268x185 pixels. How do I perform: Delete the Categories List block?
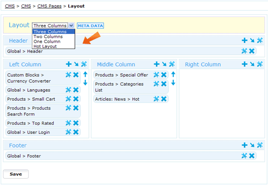[x=164, y=84]
